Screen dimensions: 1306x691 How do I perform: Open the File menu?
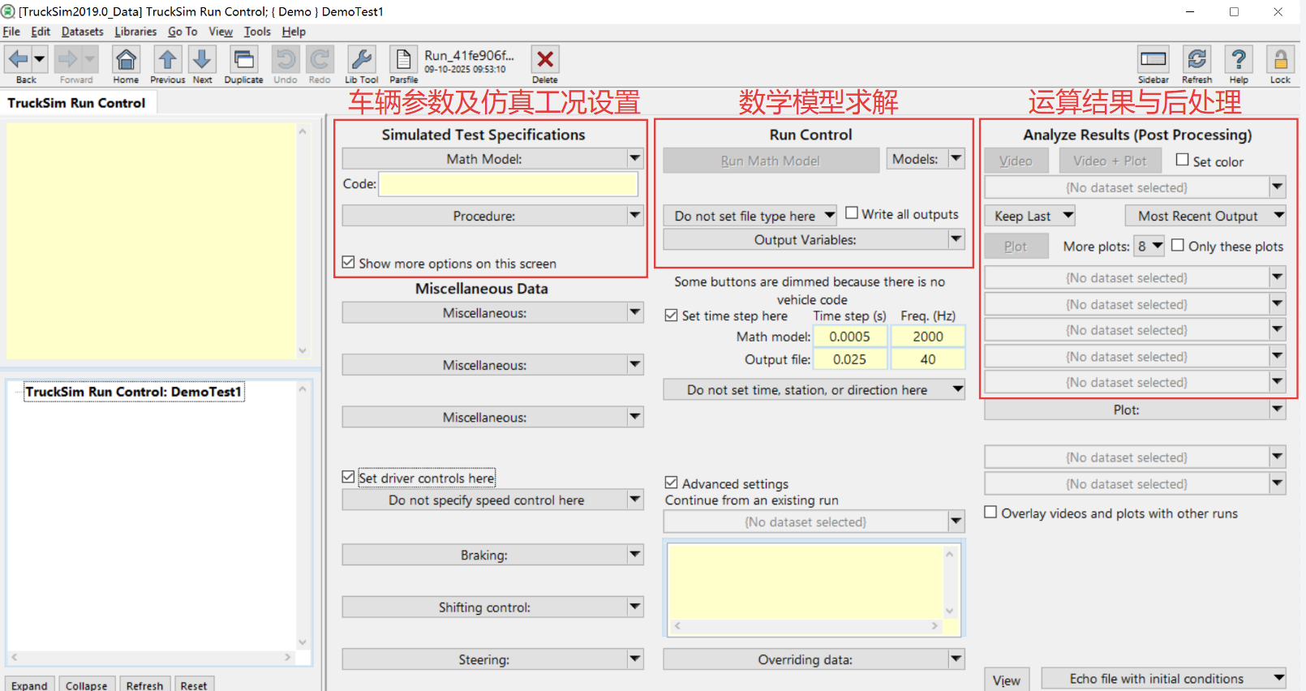point(11,32)
